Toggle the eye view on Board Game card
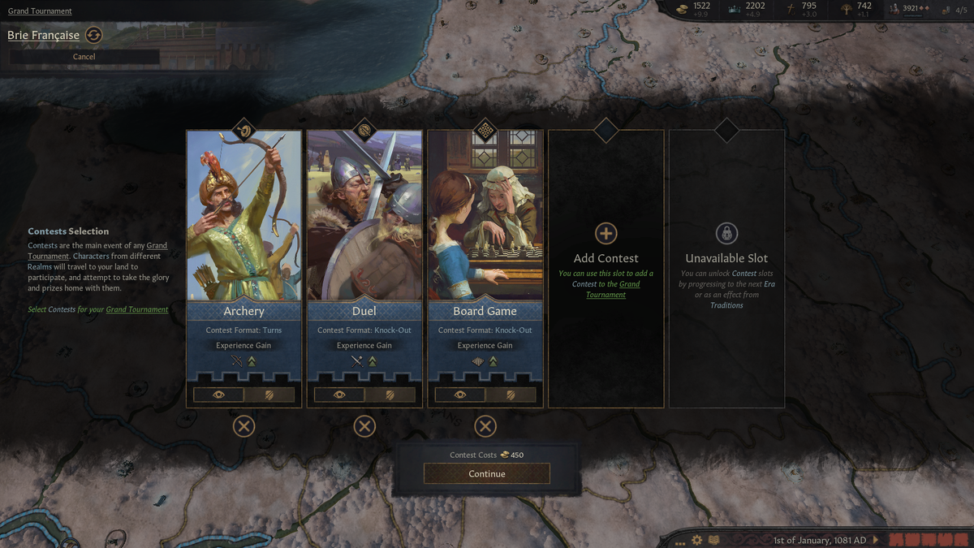The height and width of the screenshot is (548, 974). point(460,395)
